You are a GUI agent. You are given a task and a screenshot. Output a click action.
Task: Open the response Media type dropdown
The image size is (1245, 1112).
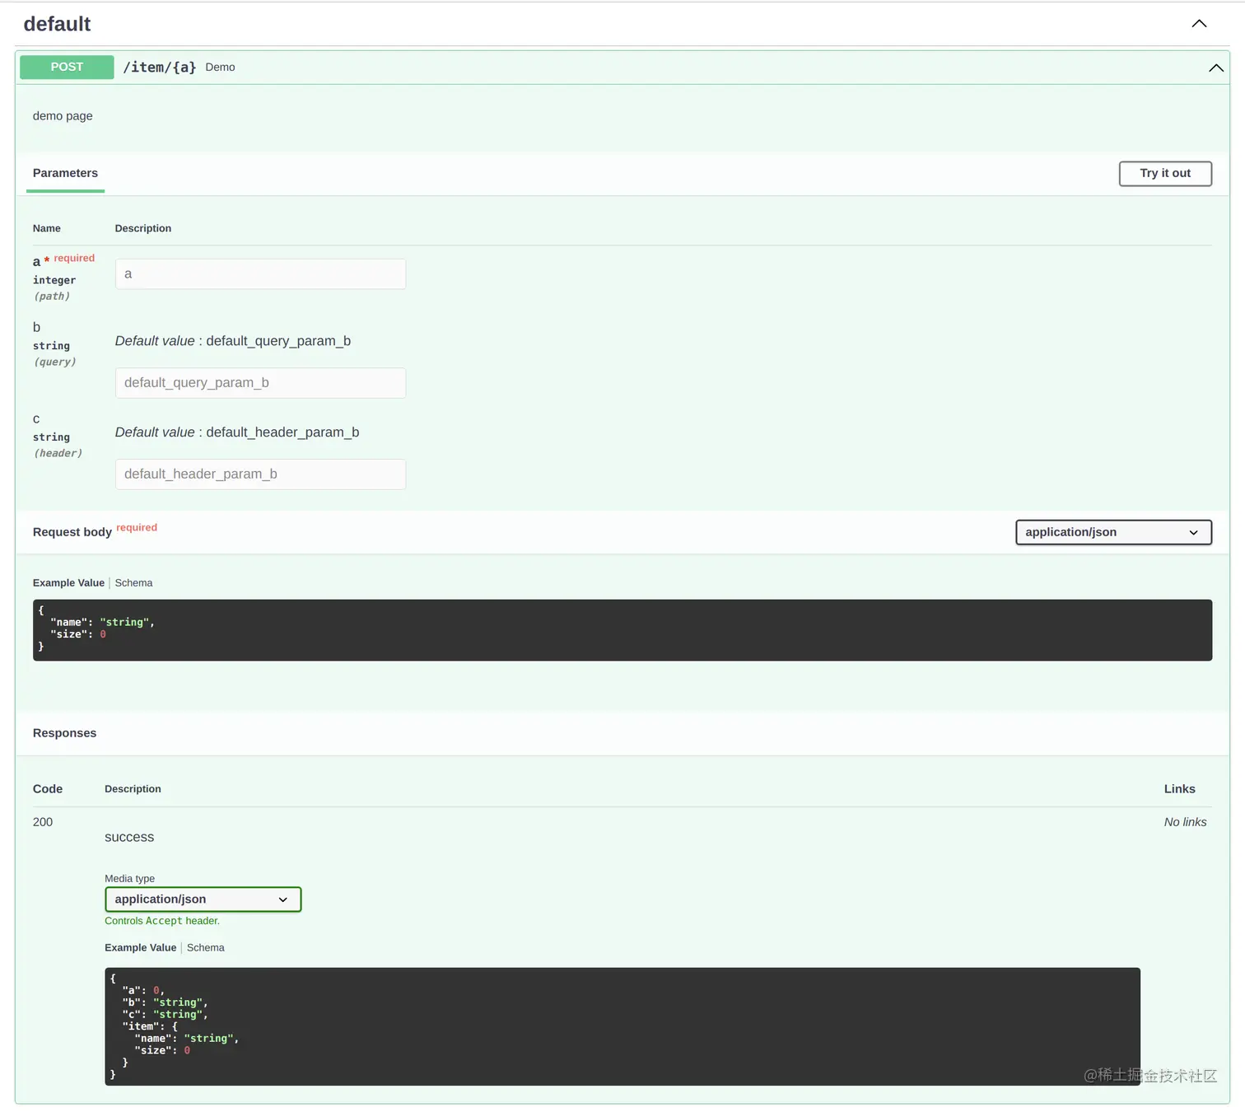[203, 899]
